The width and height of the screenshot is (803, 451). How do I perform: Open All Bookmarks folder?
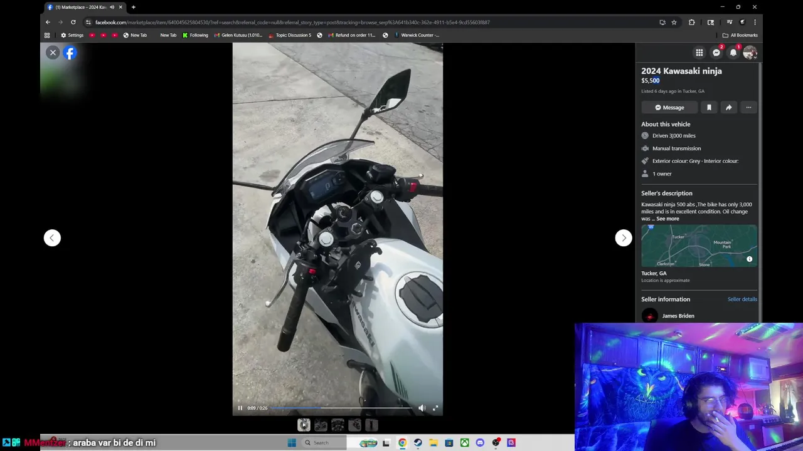coord(740,35)
